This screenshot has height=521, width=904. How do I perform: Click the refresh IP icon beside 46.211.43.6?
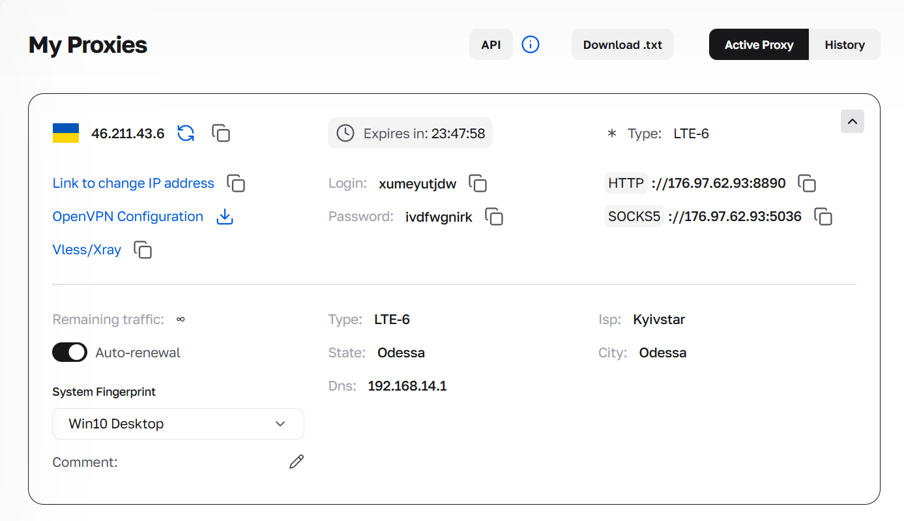pos(186,134)
